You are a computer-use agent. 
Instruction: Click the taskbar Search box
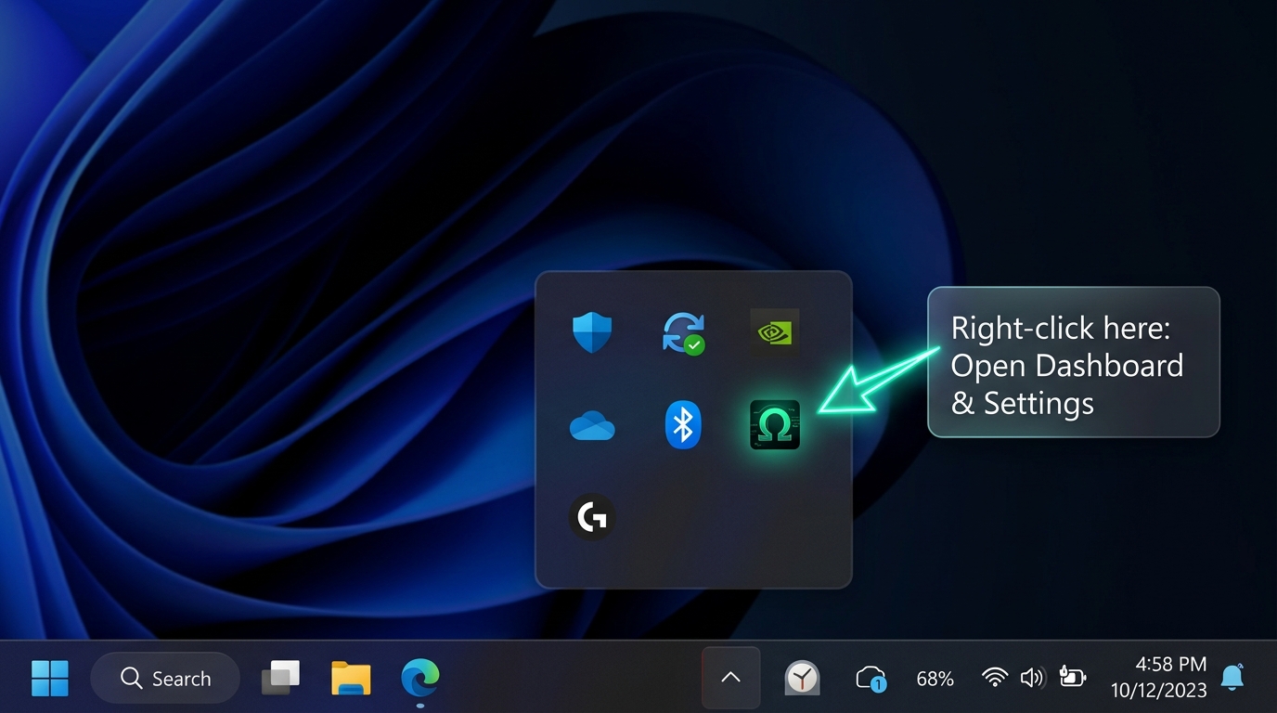point(165,679)
